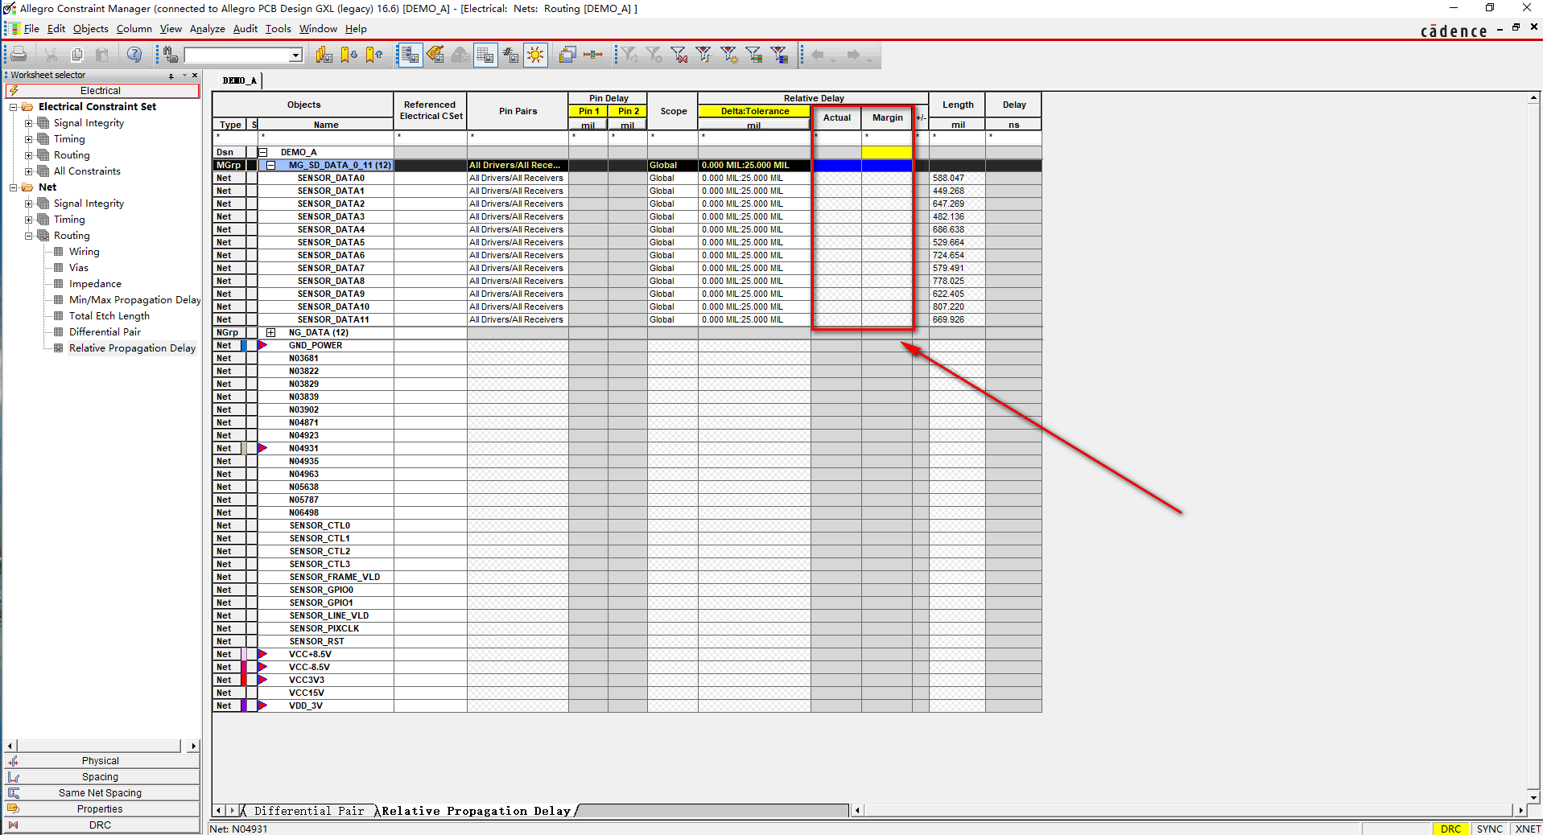Click the Back navigation arrow icon
1543x835 pixels.
[x=818, y=55]
